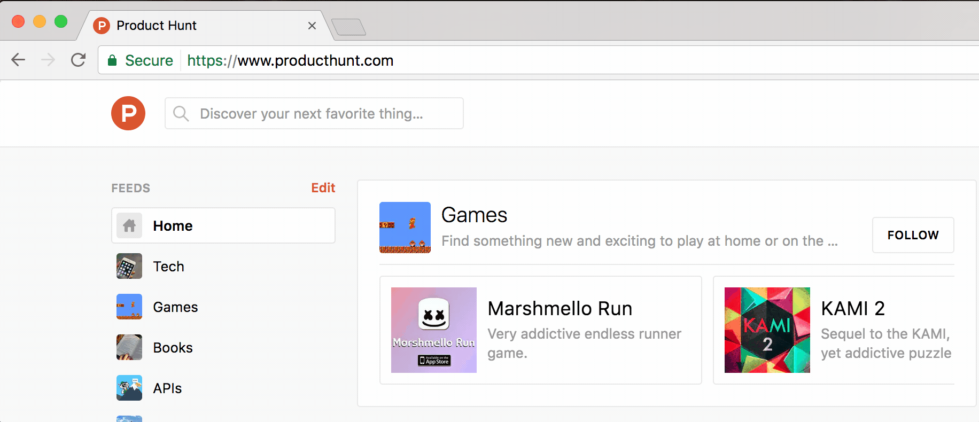Open the Games topic title

click(474, 215)
